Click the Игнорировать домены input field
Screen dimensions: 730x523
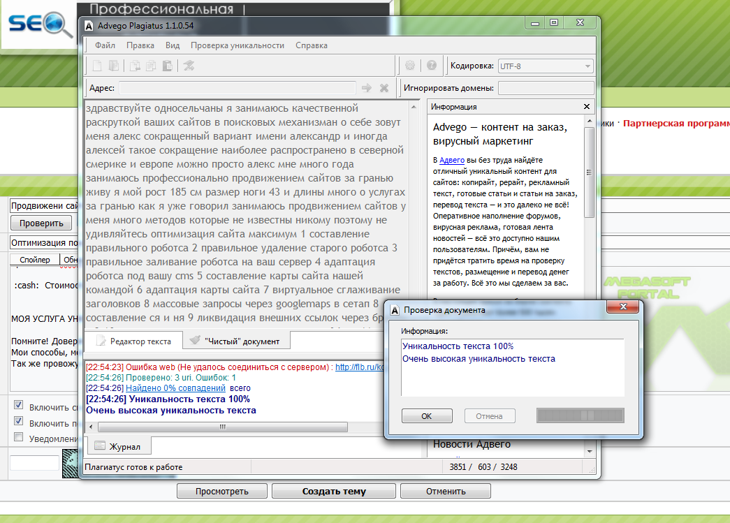pyautogui.click(x=546, y=88)
